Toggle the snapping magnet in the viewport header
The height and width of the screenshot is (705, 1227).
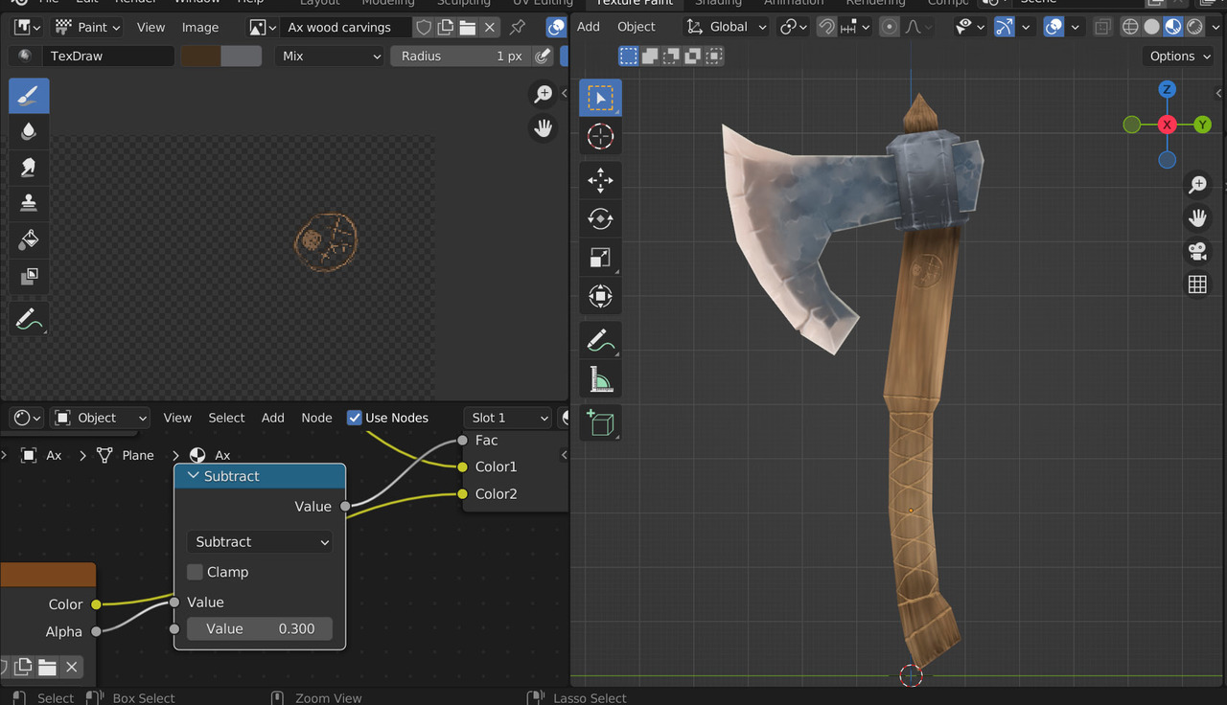(x=825, y=26)
